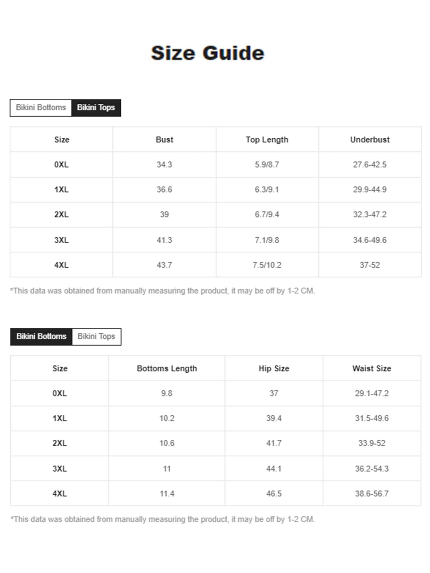Image resolution: width=430 pixels, height=573 pixels.
Task: Click the Underbust column header
Action: pyautogui.click(x=370, y=140)
